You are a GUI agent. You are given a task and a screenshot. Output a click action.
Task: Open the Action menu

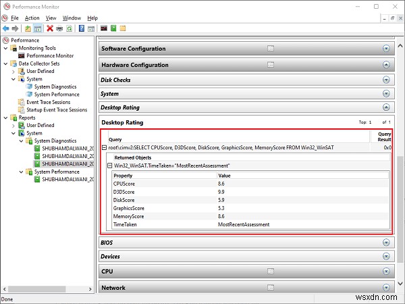point(32,18)
